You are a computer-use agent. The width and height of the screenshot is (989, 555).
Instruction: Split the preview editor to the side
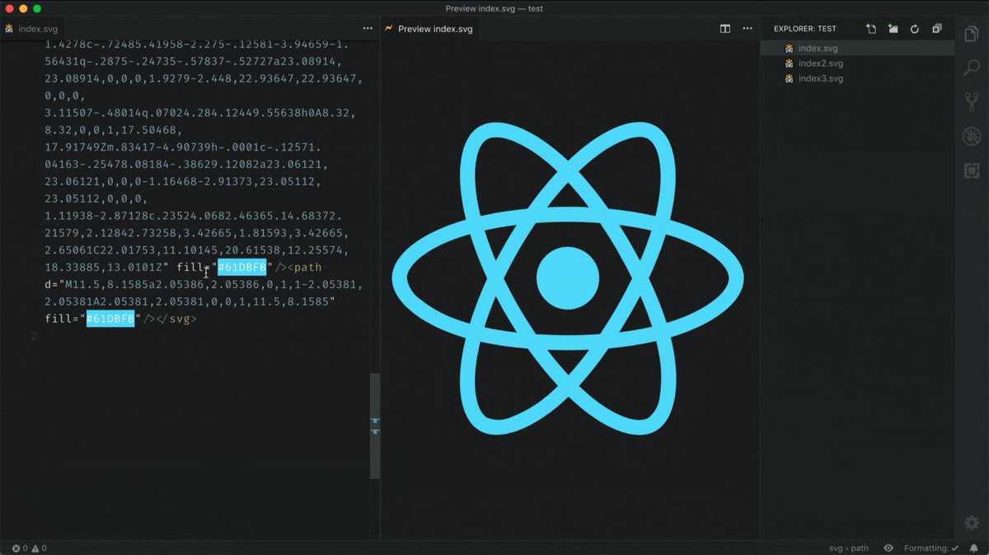coord(725,29)
